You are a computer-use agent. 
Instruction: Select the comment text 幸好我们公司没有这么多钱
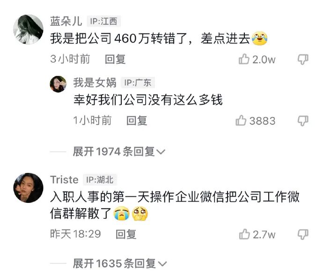coord(148,100)
